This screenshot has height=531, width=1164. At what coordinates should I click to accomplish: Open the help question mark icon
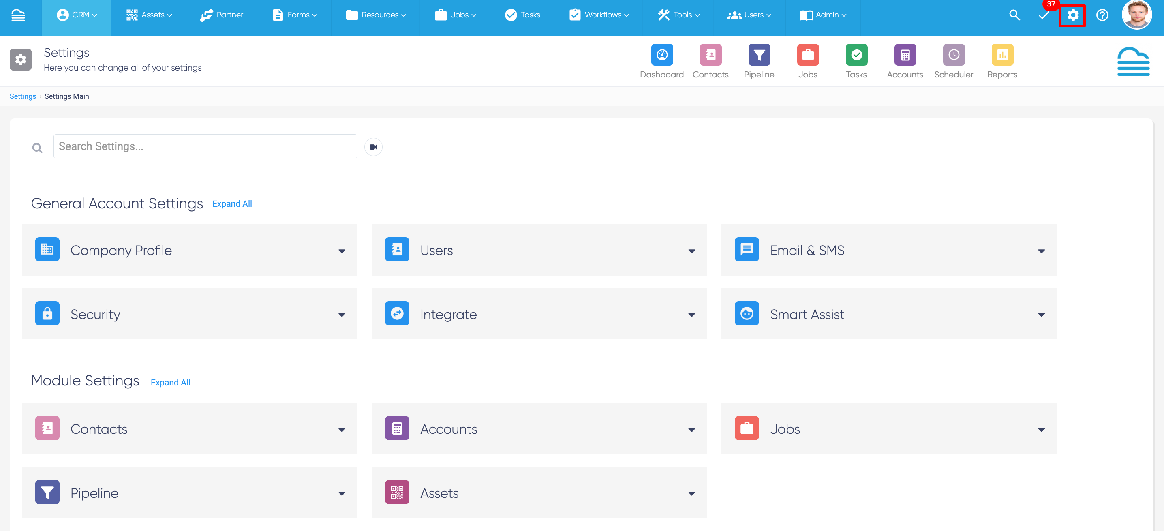pyautogui.click(x=1102, y=15)
